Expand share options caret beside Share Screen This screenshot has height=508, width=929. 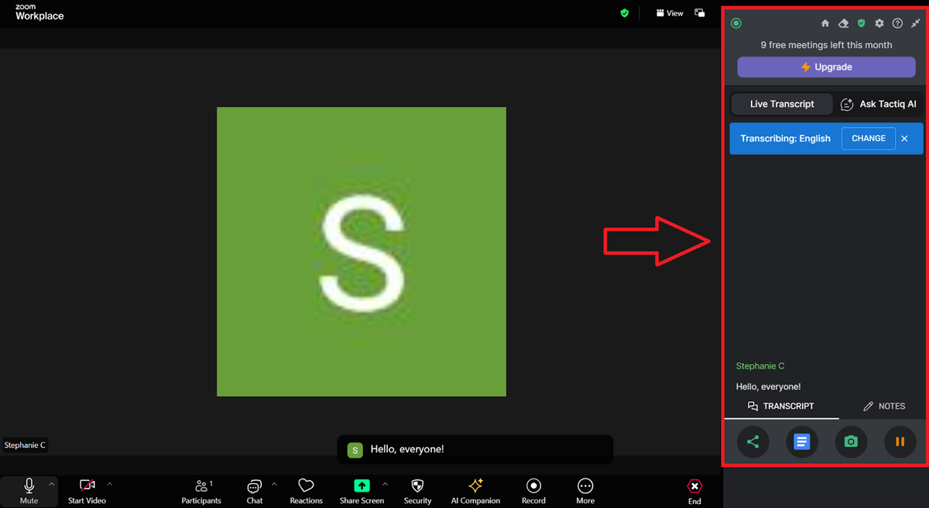[385, 484]
